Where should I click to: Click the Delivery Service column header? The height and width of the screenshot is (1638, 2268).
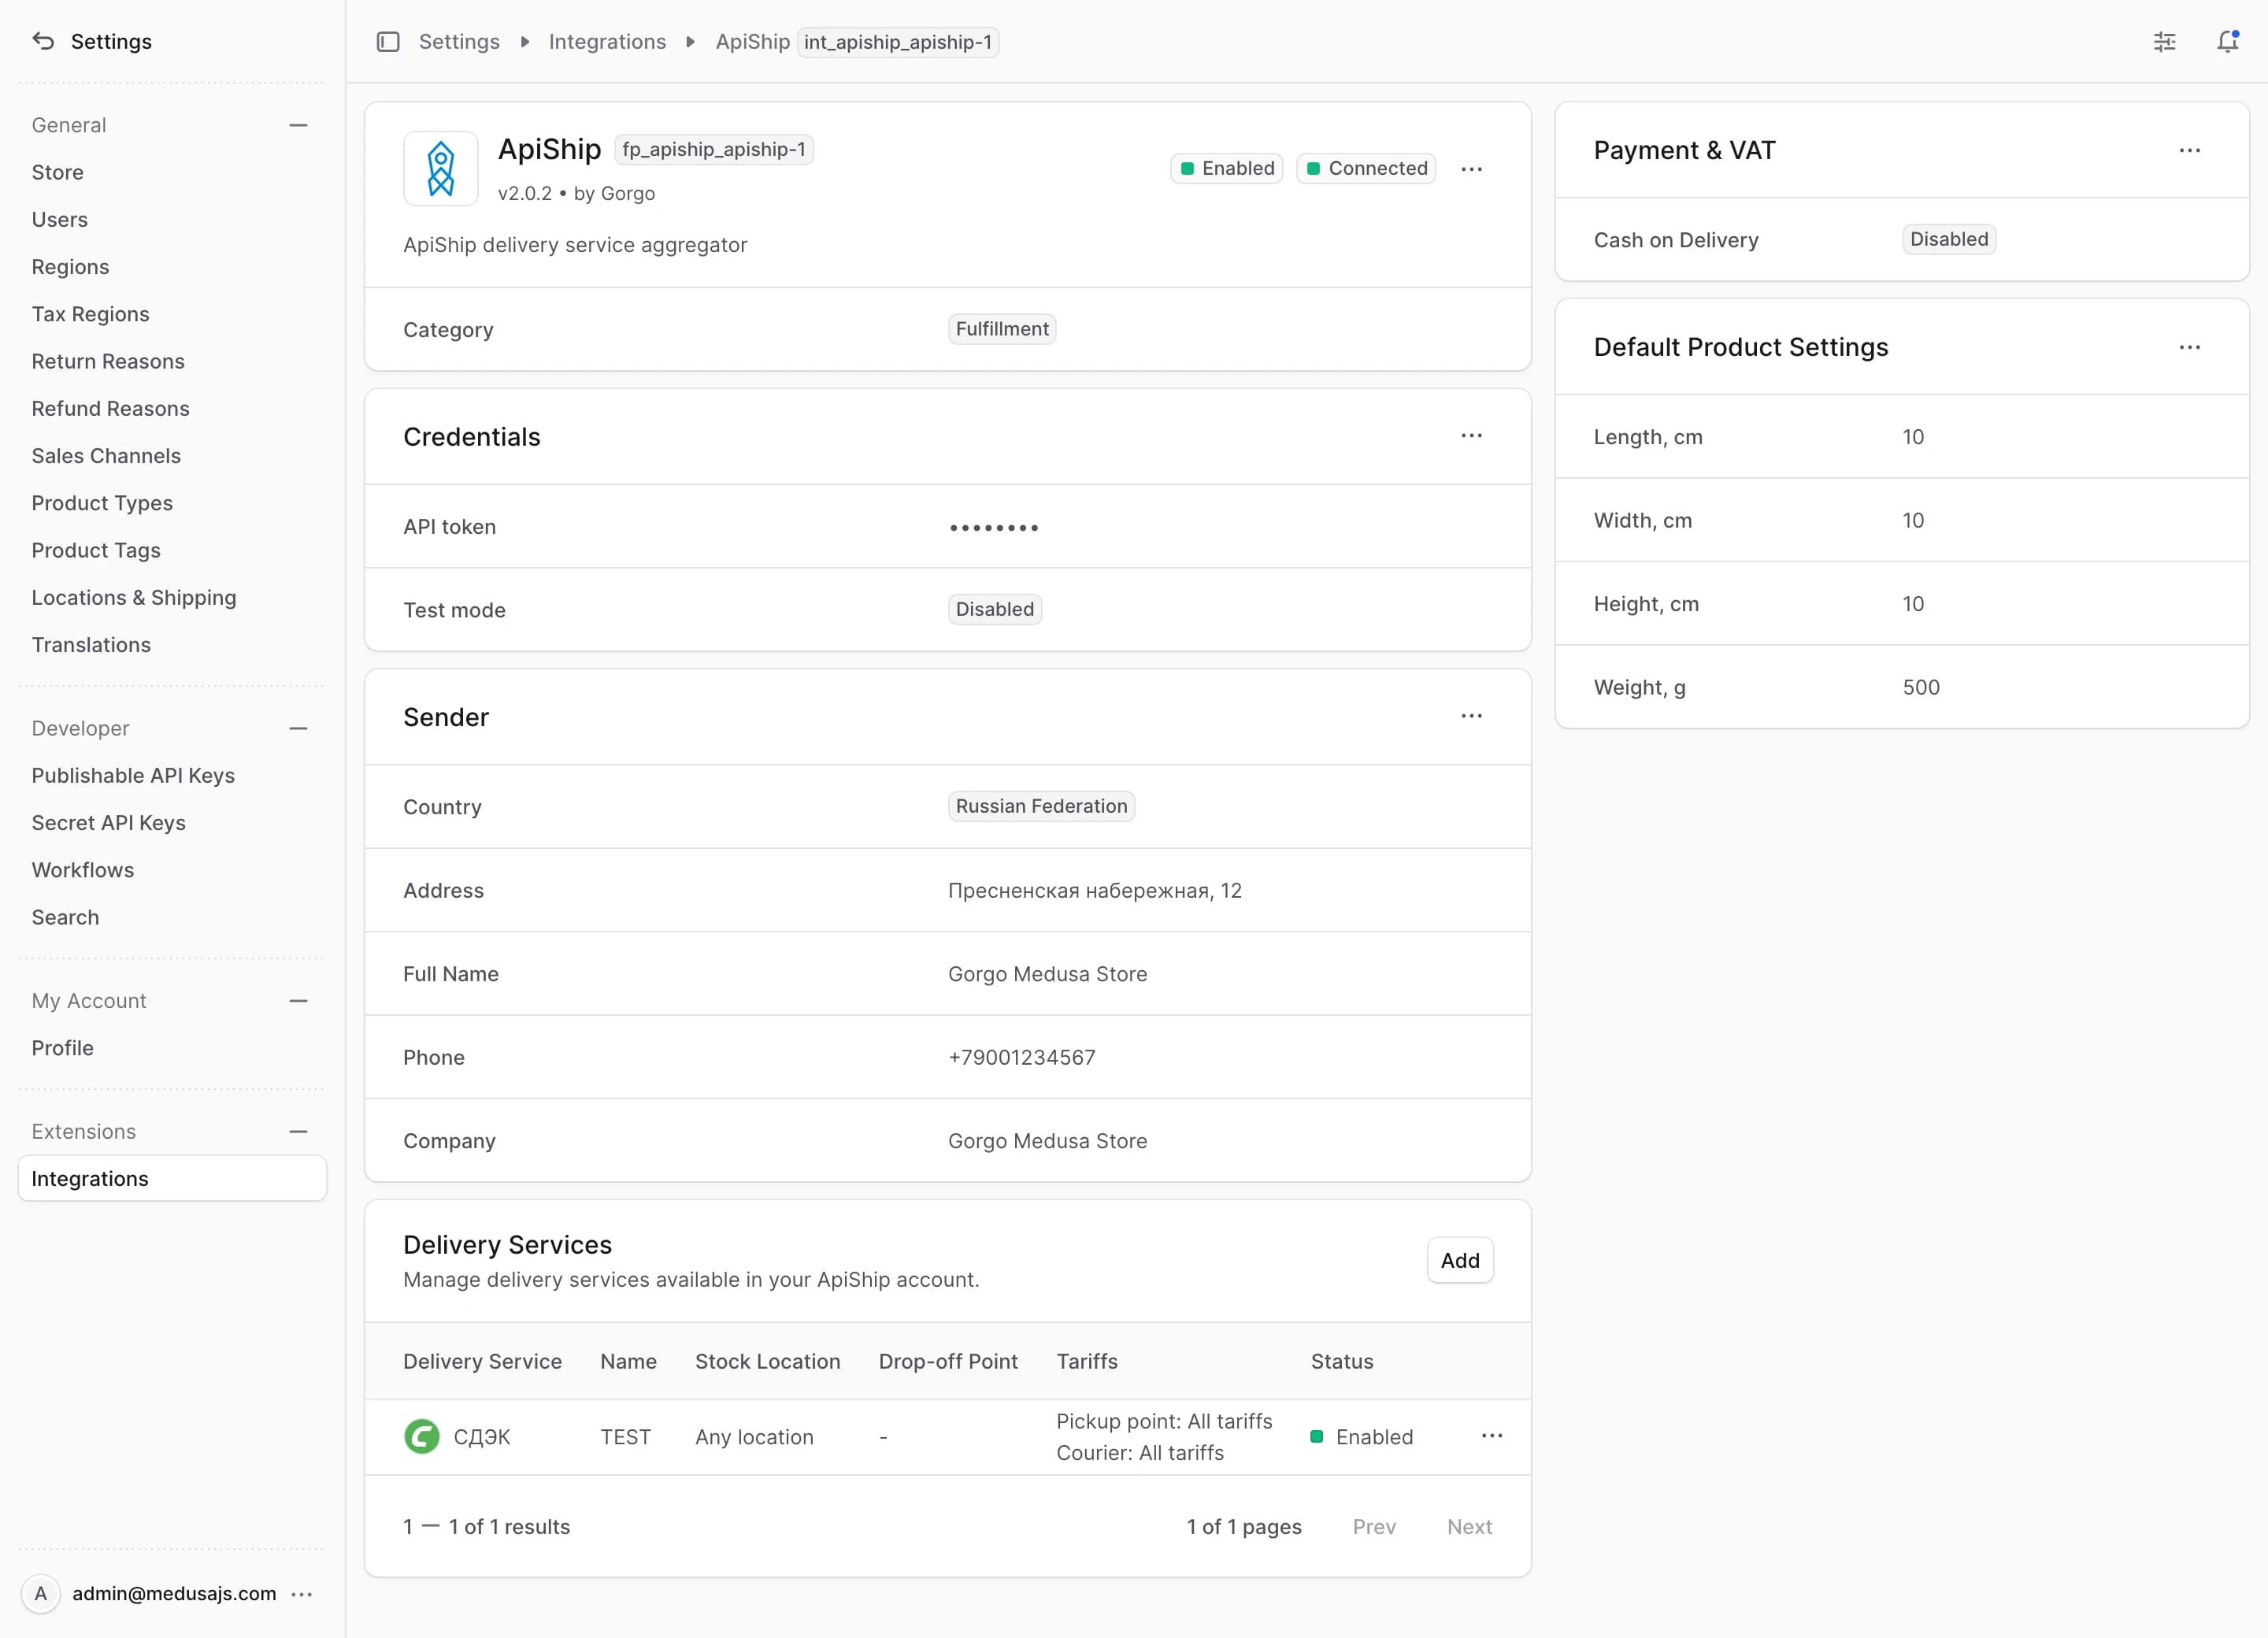(482, 1362)
